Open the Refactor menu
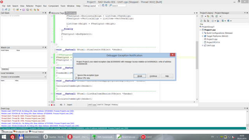This screenshot has height=140, width=249. click(x=30, y=6)
